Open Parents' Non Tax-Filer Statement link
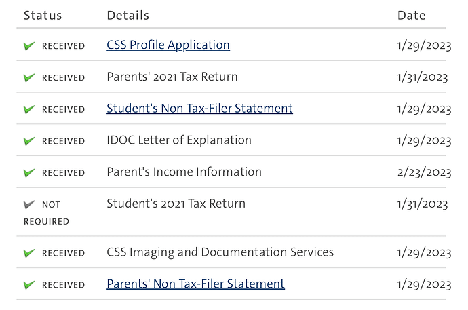The height and width of the screenshot is (310, 468). (x=195, y=284)
